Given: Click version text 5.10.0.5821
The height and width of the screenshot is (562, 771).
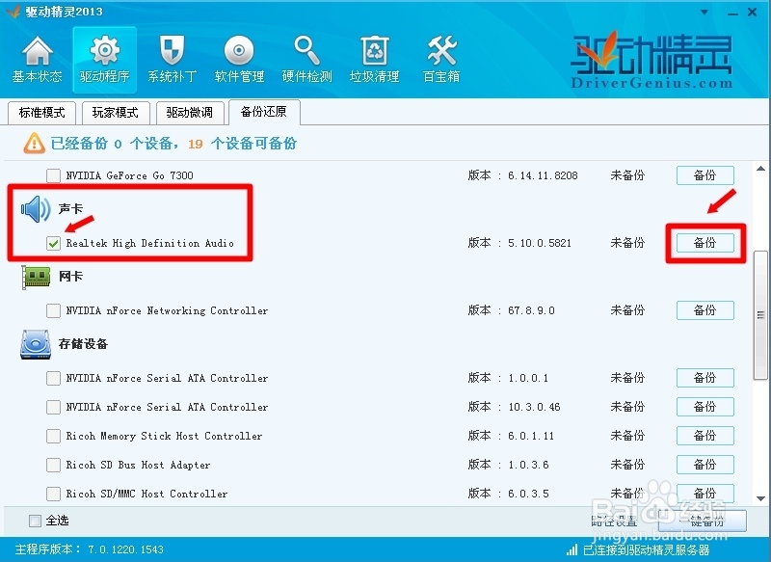Looking at the screenshot, I should (x=540, y=243).
